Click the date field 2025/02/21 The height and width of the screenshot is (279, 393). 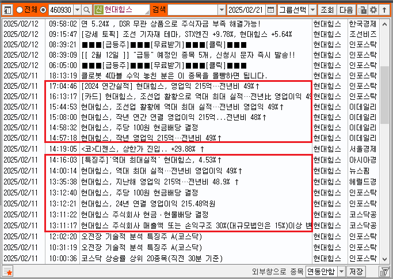246,10
